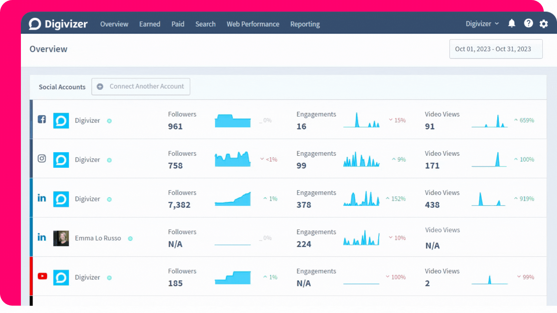Click Emma Lo Russo's profile photo

pyautogui.click(x=61, y=238)
